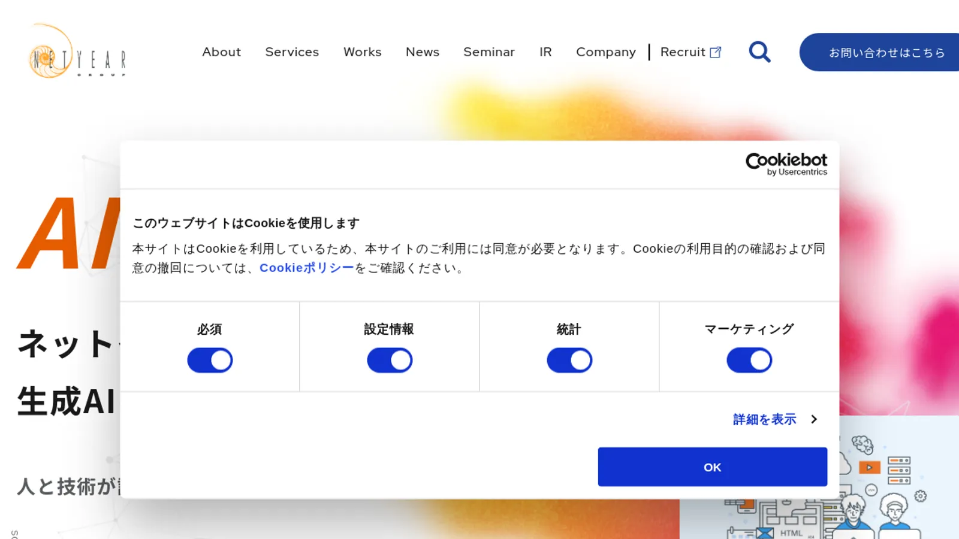Open the search magnifier icon
The width and height of the screenshot is (959, 539).
tap(759, 52)
